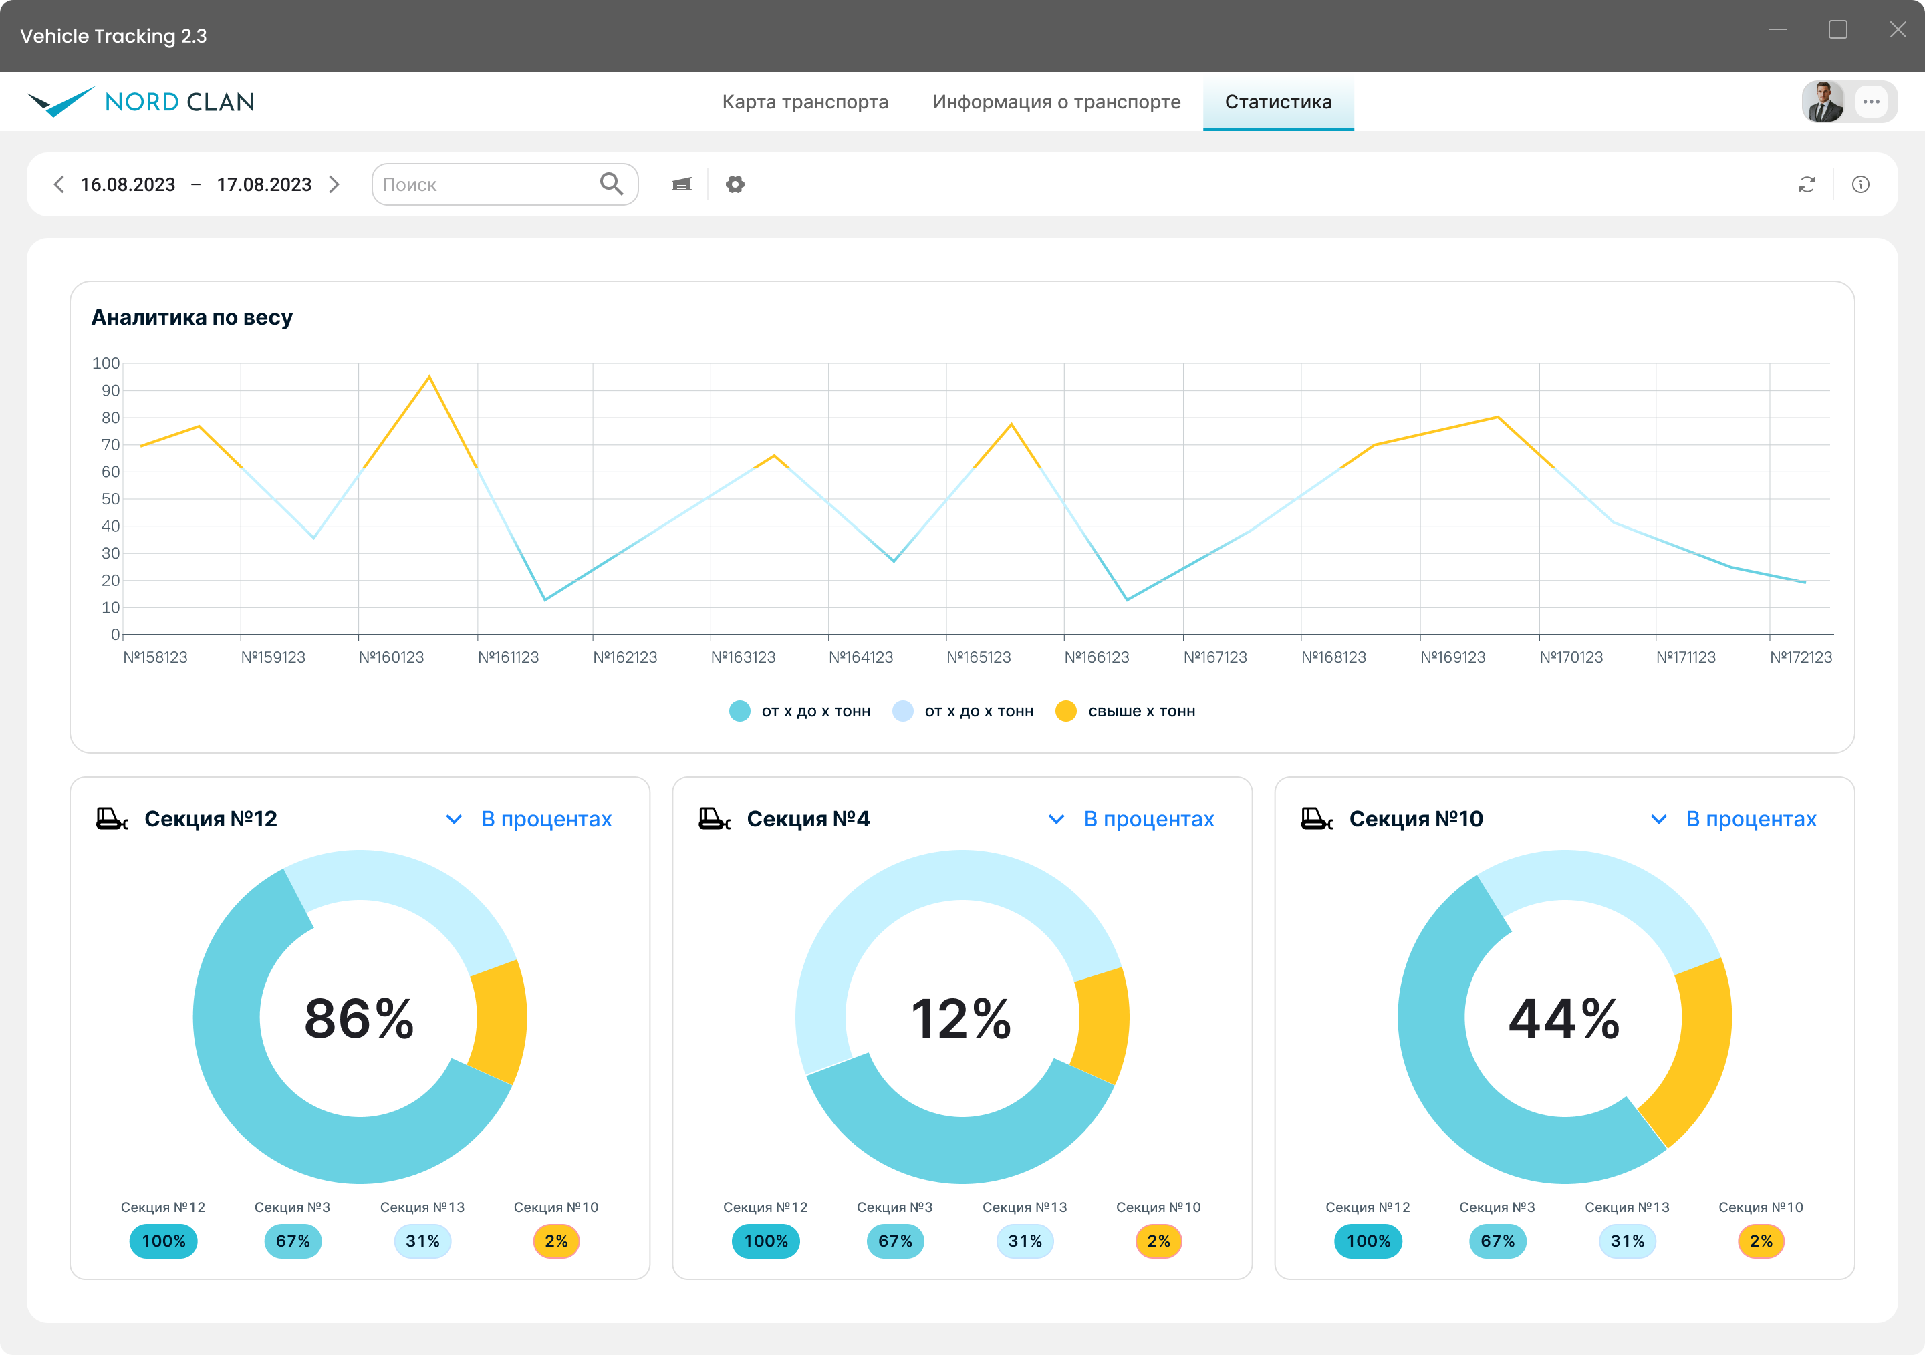Switch to 'Карта транспорта' tab
Viewport: 1925px width, 1355px height.
[x=805, y=102]
